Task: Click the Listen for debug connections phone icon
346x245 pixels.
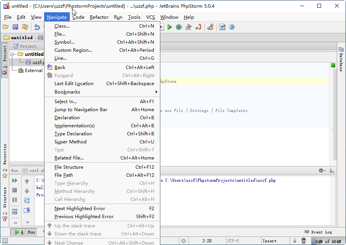Action: (x=198, y=27)
